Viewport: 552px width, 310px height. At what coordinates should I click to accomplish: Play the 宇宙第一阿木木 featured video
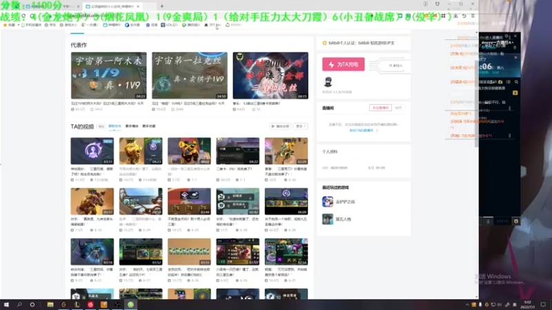108,76
